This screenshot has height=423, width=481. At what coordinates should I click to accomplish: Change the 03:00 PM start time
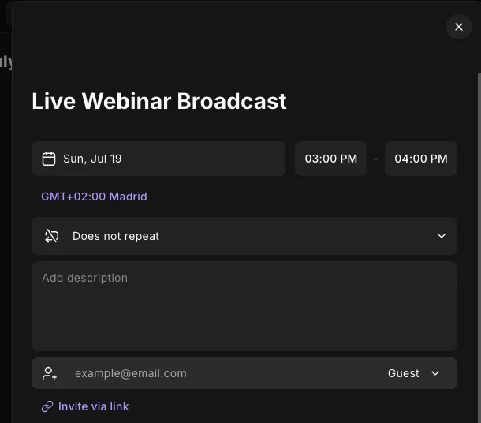331,159
